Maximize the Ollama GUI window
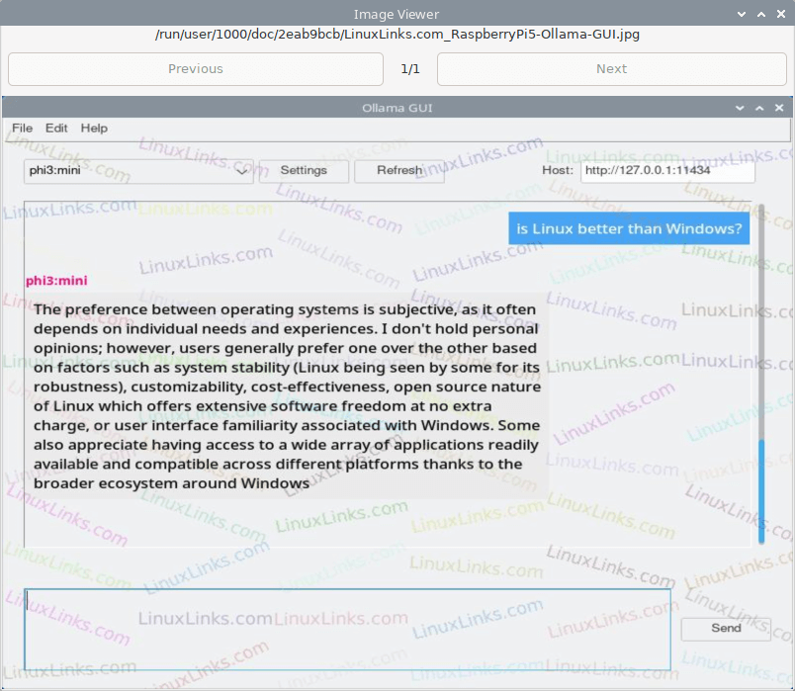The width and height of the screenshot is (795, 691). [x=759, y=108]
